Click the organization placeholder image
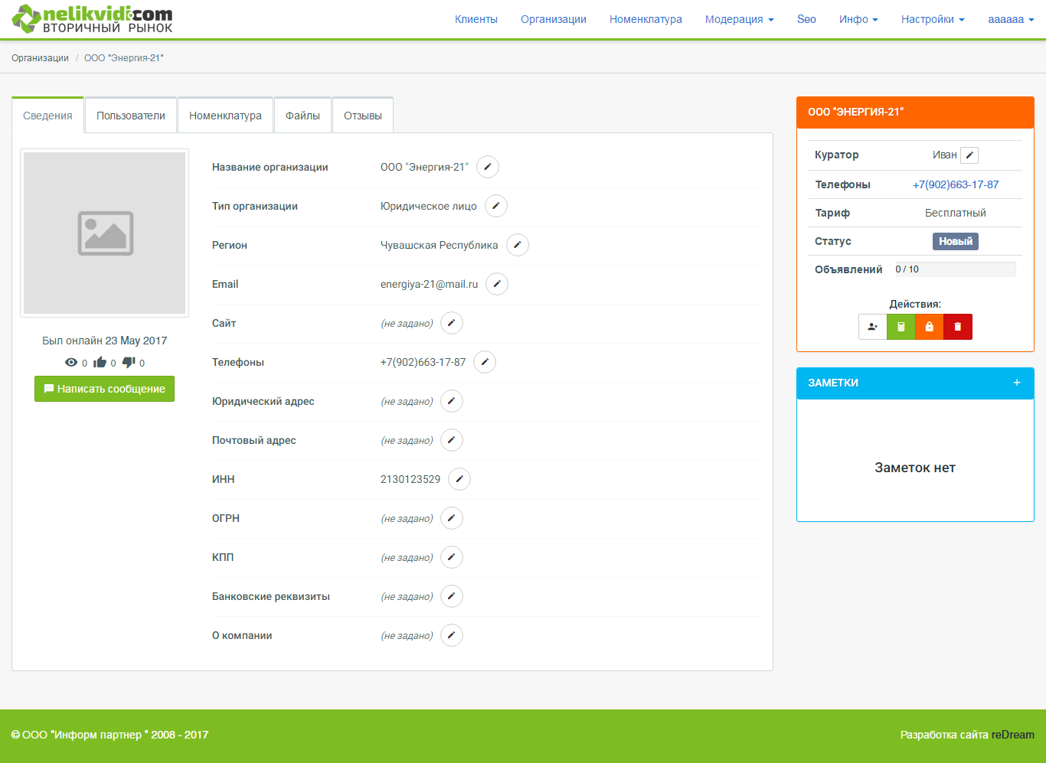 coord(105,233)
